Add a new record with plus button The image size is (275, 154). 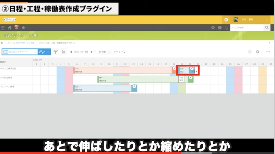(x=250, y=52)
